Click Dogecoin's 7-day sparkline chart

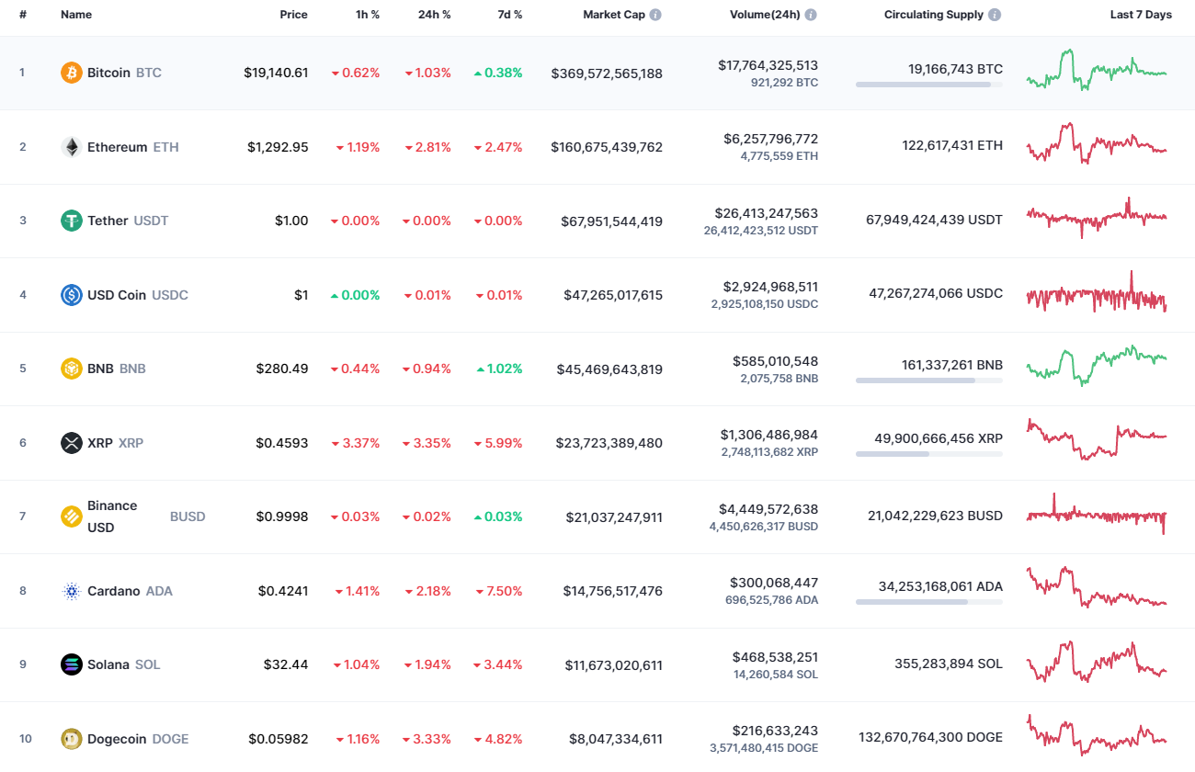pos(1096,738)
